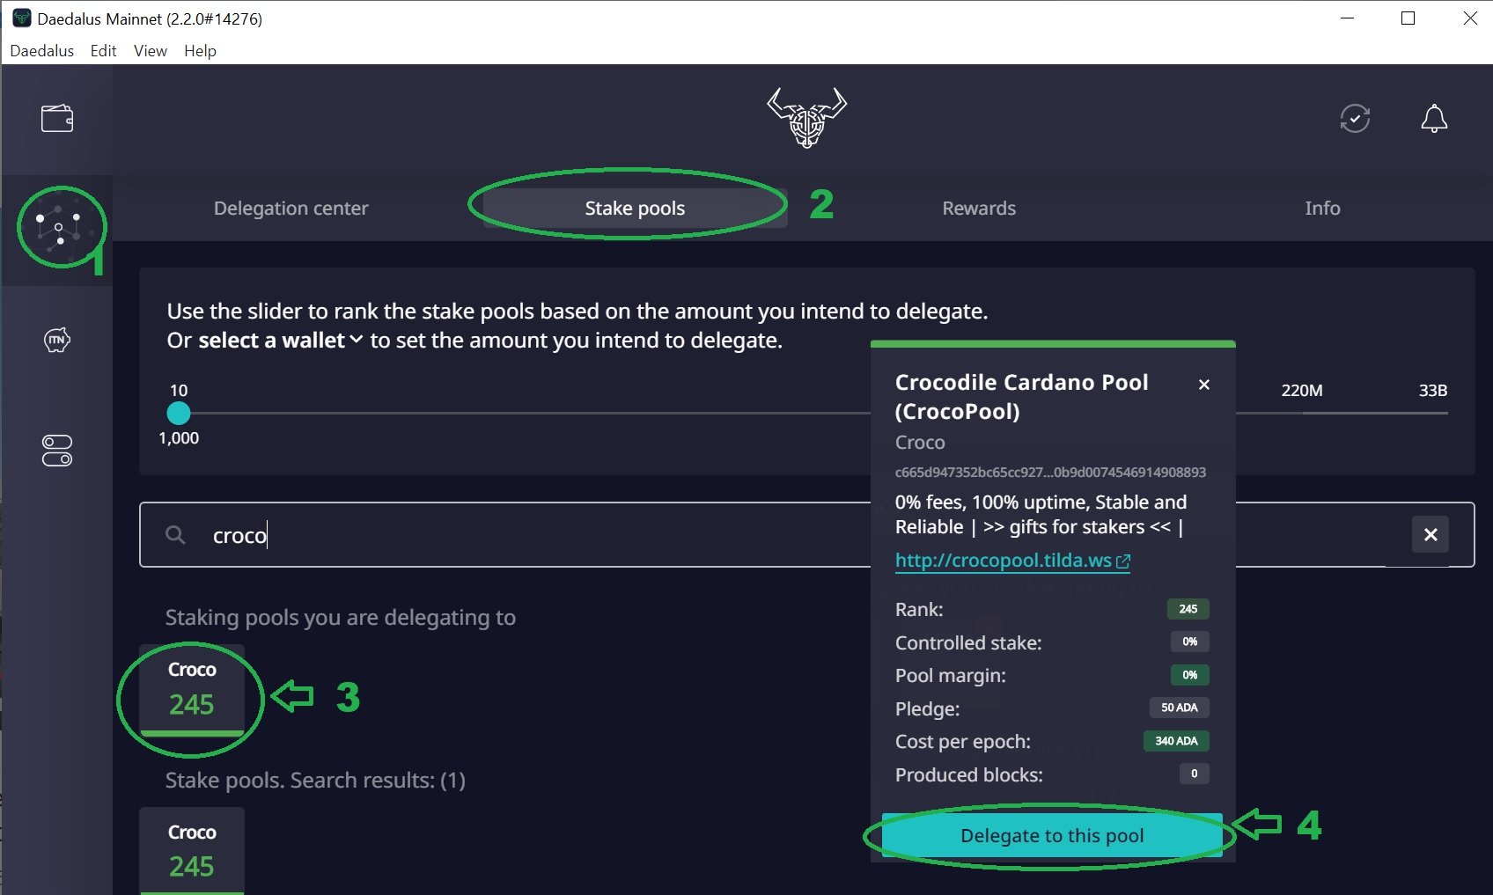
Task: Click the Controlled stake 0% badge
Action: coord(1189,642)
